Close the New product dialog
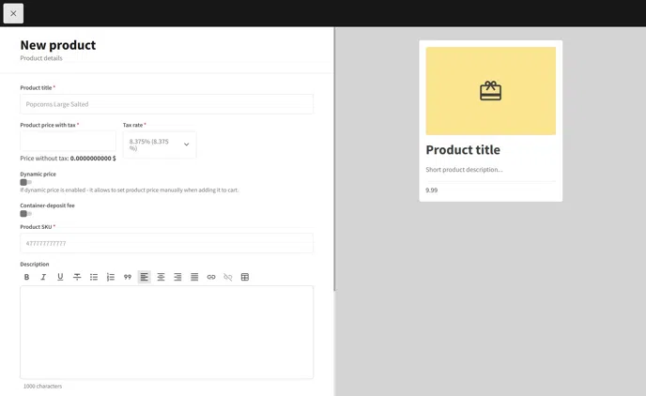Screen dimensions: 646x396 tap(13, 13)
